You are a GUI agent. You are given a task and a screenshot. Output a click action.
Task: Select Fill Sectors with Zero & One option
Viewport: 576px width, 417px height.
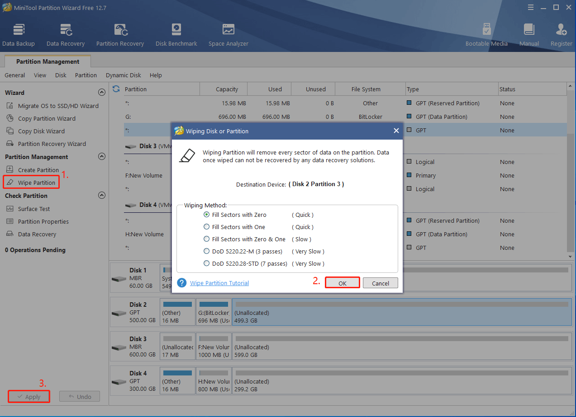click(207, 239)
